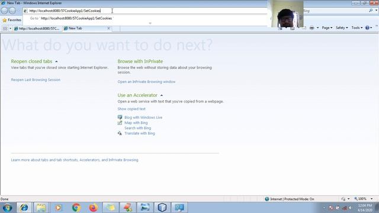Image resolution: width=379 pixels, height=213 pixels.
Task: Collapse the Use an Accelerator section
Action: (x=162, y=95)
